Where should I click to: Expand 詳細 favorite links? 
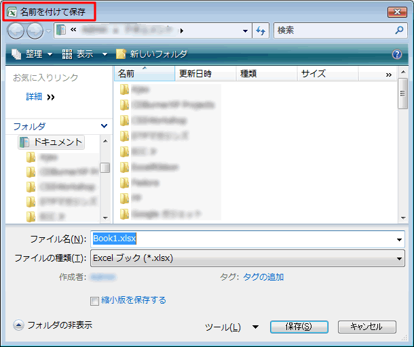40,97
